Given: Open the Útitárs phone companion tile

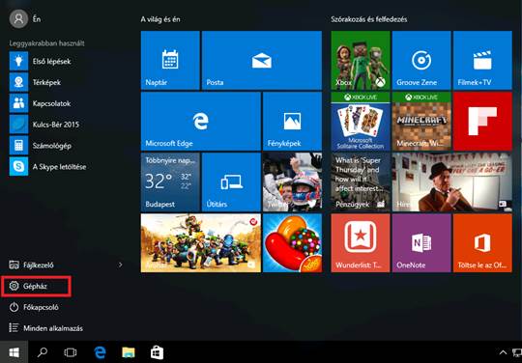Looking at the screenshot, I should (x=231, y=182).
